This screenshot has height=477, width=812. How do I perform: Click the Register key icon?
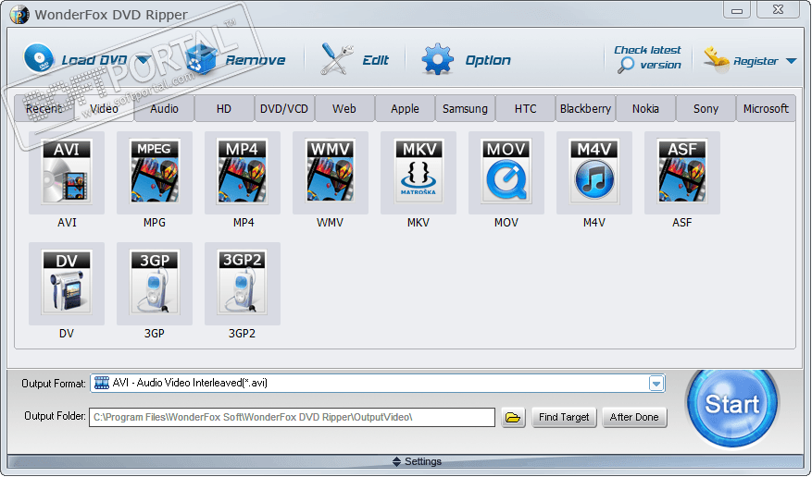[717, 58]
